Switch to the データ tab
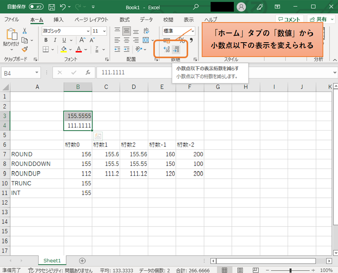The width and height of the screenshot is (338, 273). [146, 20]
